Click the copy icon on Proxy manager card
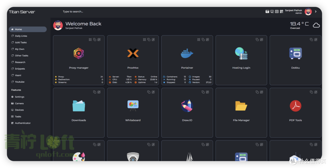 (95, 39)
